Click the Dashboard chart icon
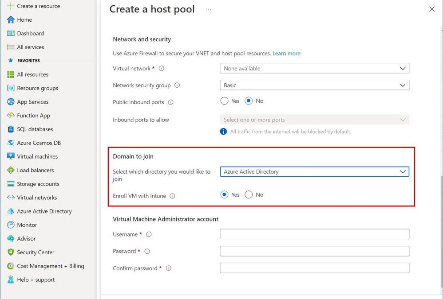The width and height of the screenshot is (443, 299). 11,33
